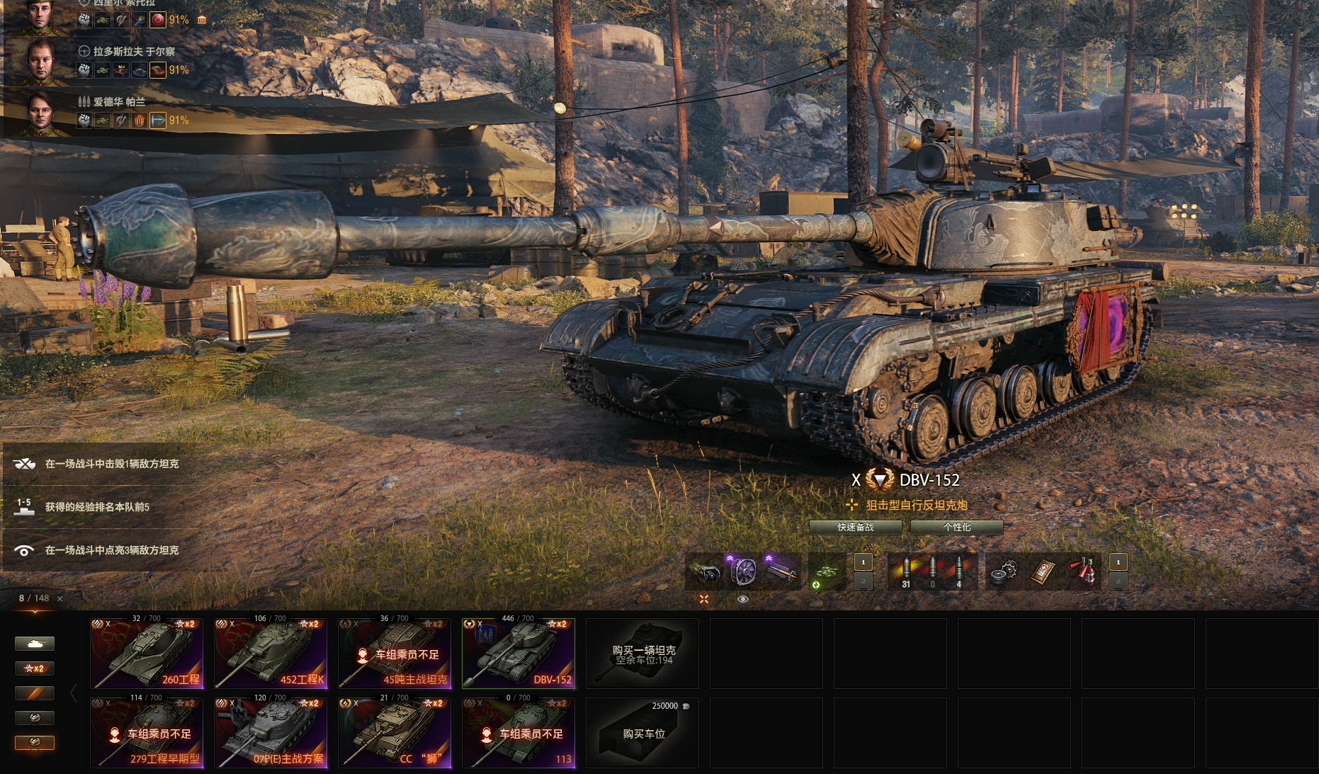Image resolution: width=1319 pixels, height=774 pixels.
Task: Click the repair kit consumable icon
Action: (1004, 571)
